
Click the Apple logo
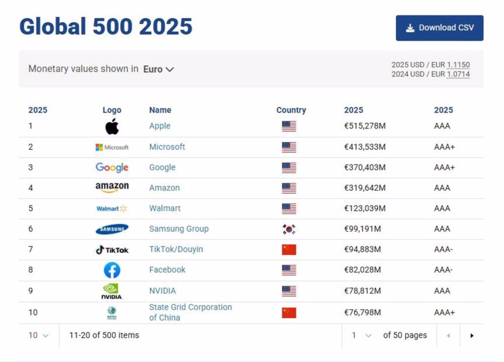[x=112, y=126]
